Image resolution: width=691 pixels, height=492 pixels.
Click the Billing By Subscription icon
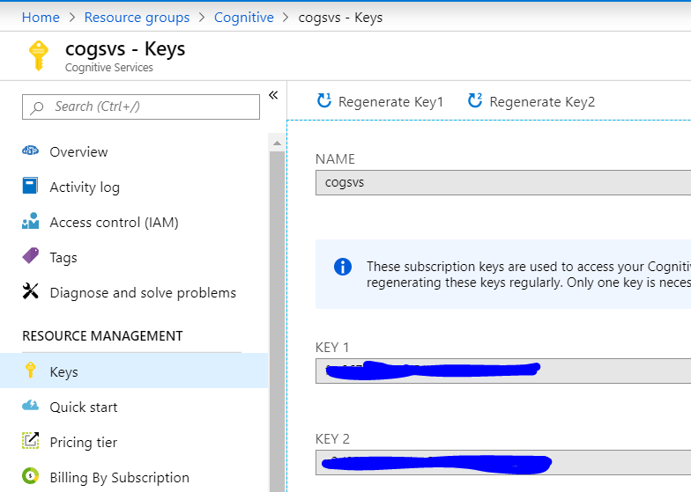[x=31, y=476]
